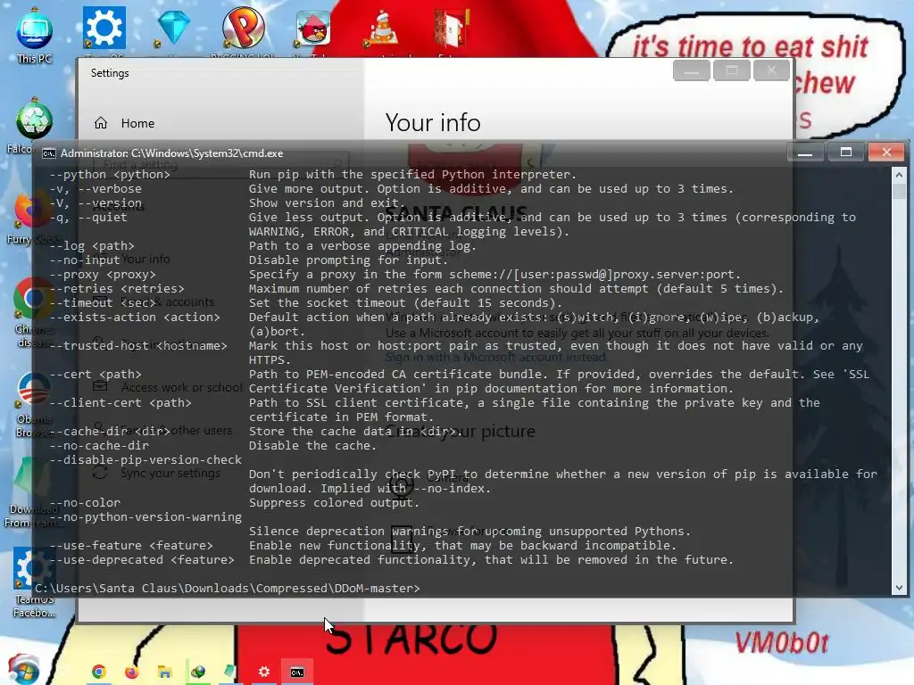Click 'Suppress colored output.' description text
The image size is (914, 685).
coord(334,503)
